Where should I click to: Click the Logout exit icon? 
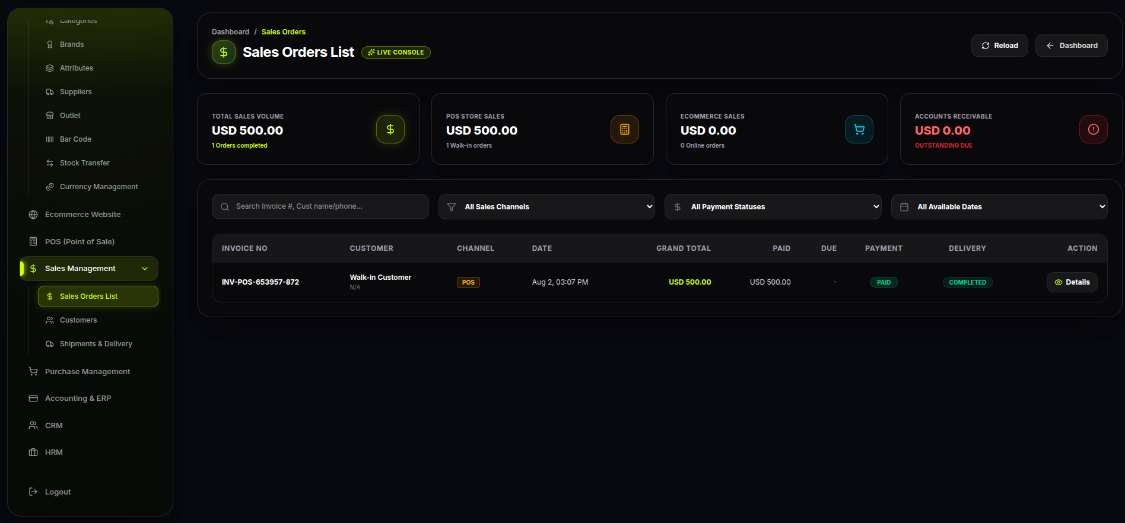pyautogui.click(x=33, y=492)
